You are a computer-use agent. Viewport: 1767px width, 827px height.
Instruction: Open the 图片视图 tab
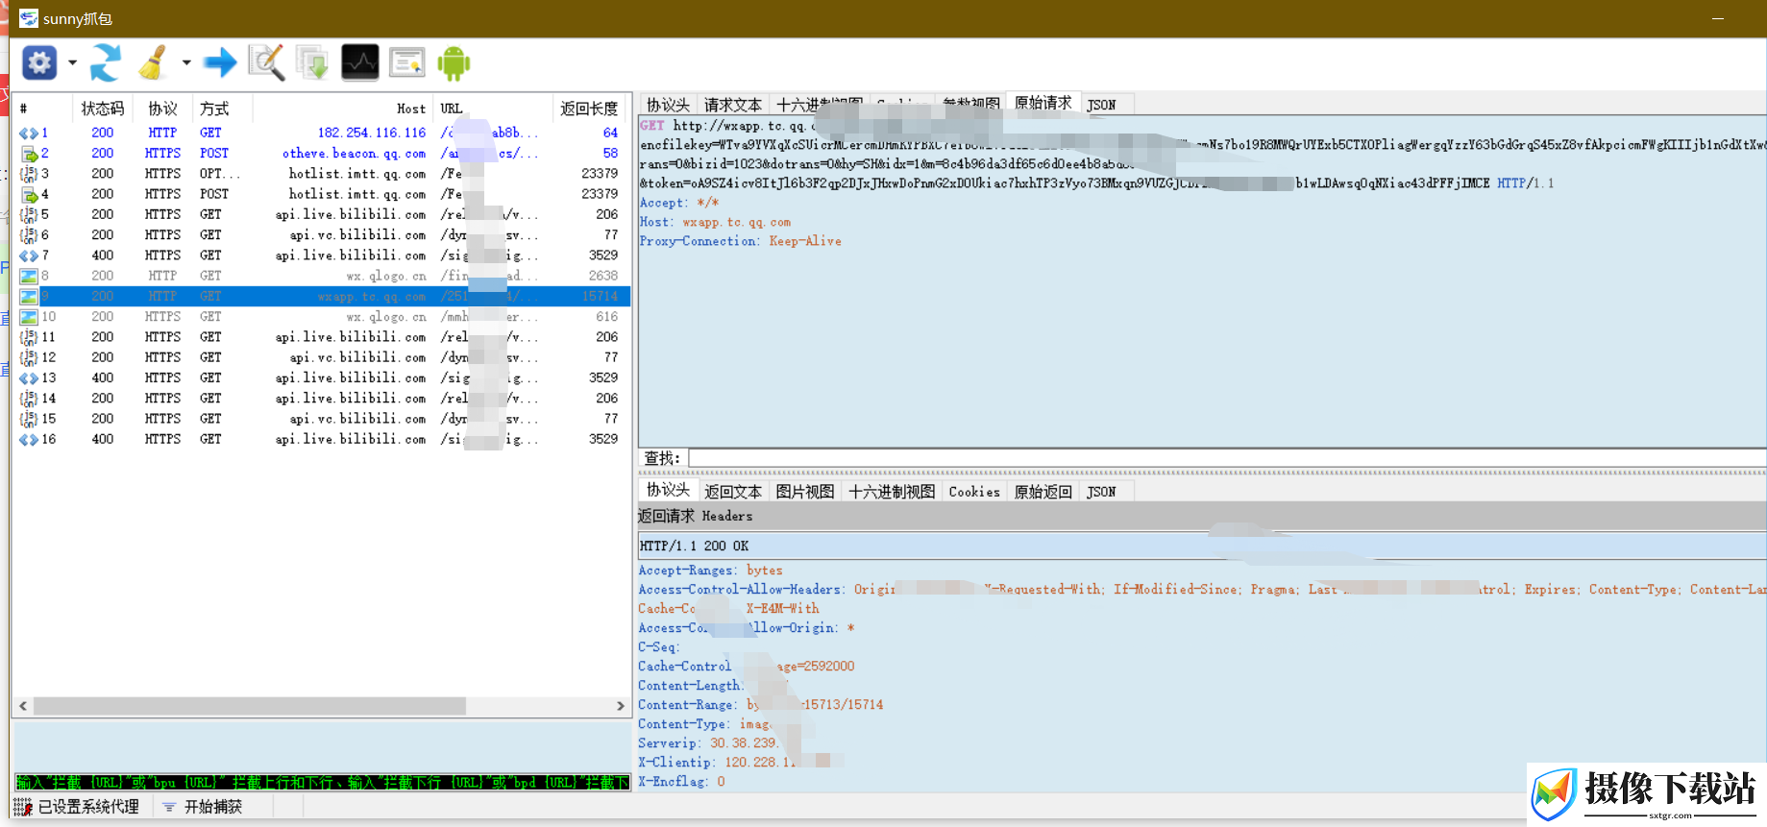804,492
